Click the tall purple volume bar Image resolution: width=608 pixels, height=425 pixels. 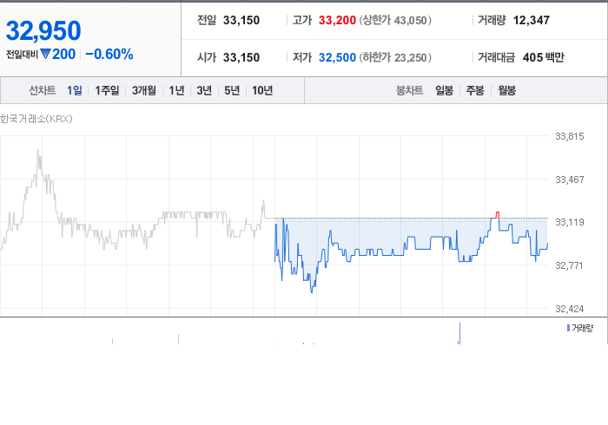point(459,333)
